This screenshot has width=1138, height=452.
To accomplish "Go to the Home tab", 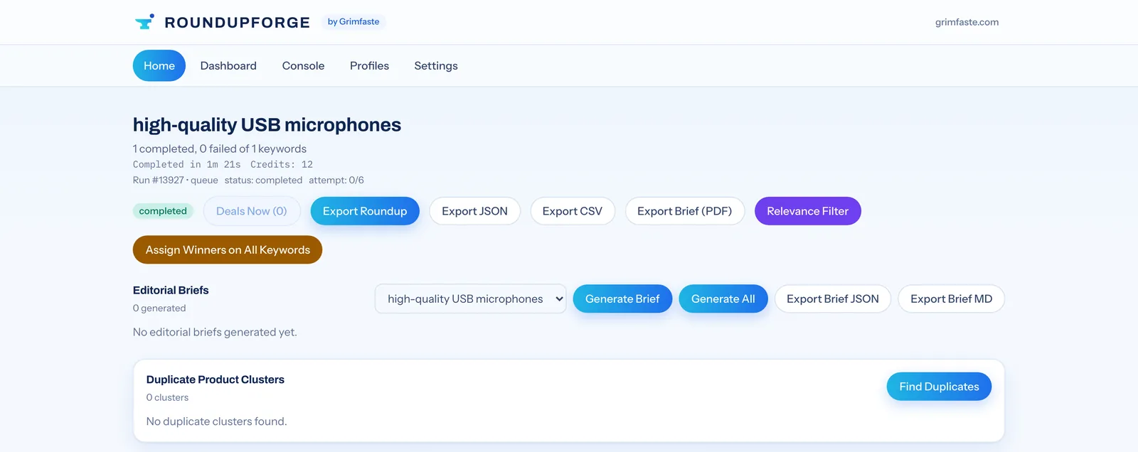I will (x=159, y=65).
